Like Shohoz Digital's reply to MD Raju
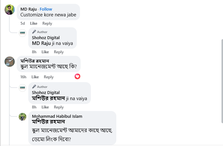 pos(45,52)
